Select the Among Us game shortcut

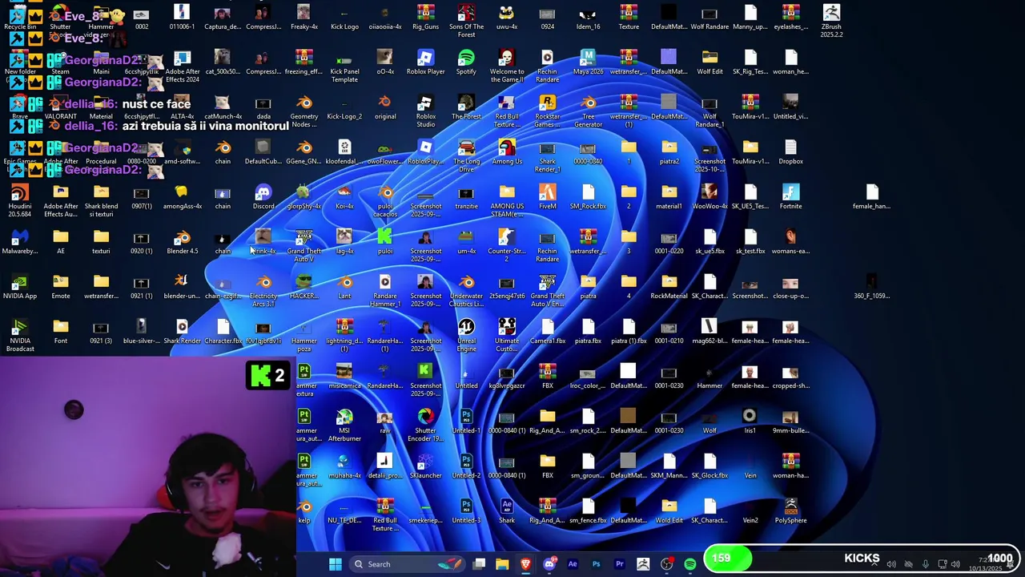506,152
